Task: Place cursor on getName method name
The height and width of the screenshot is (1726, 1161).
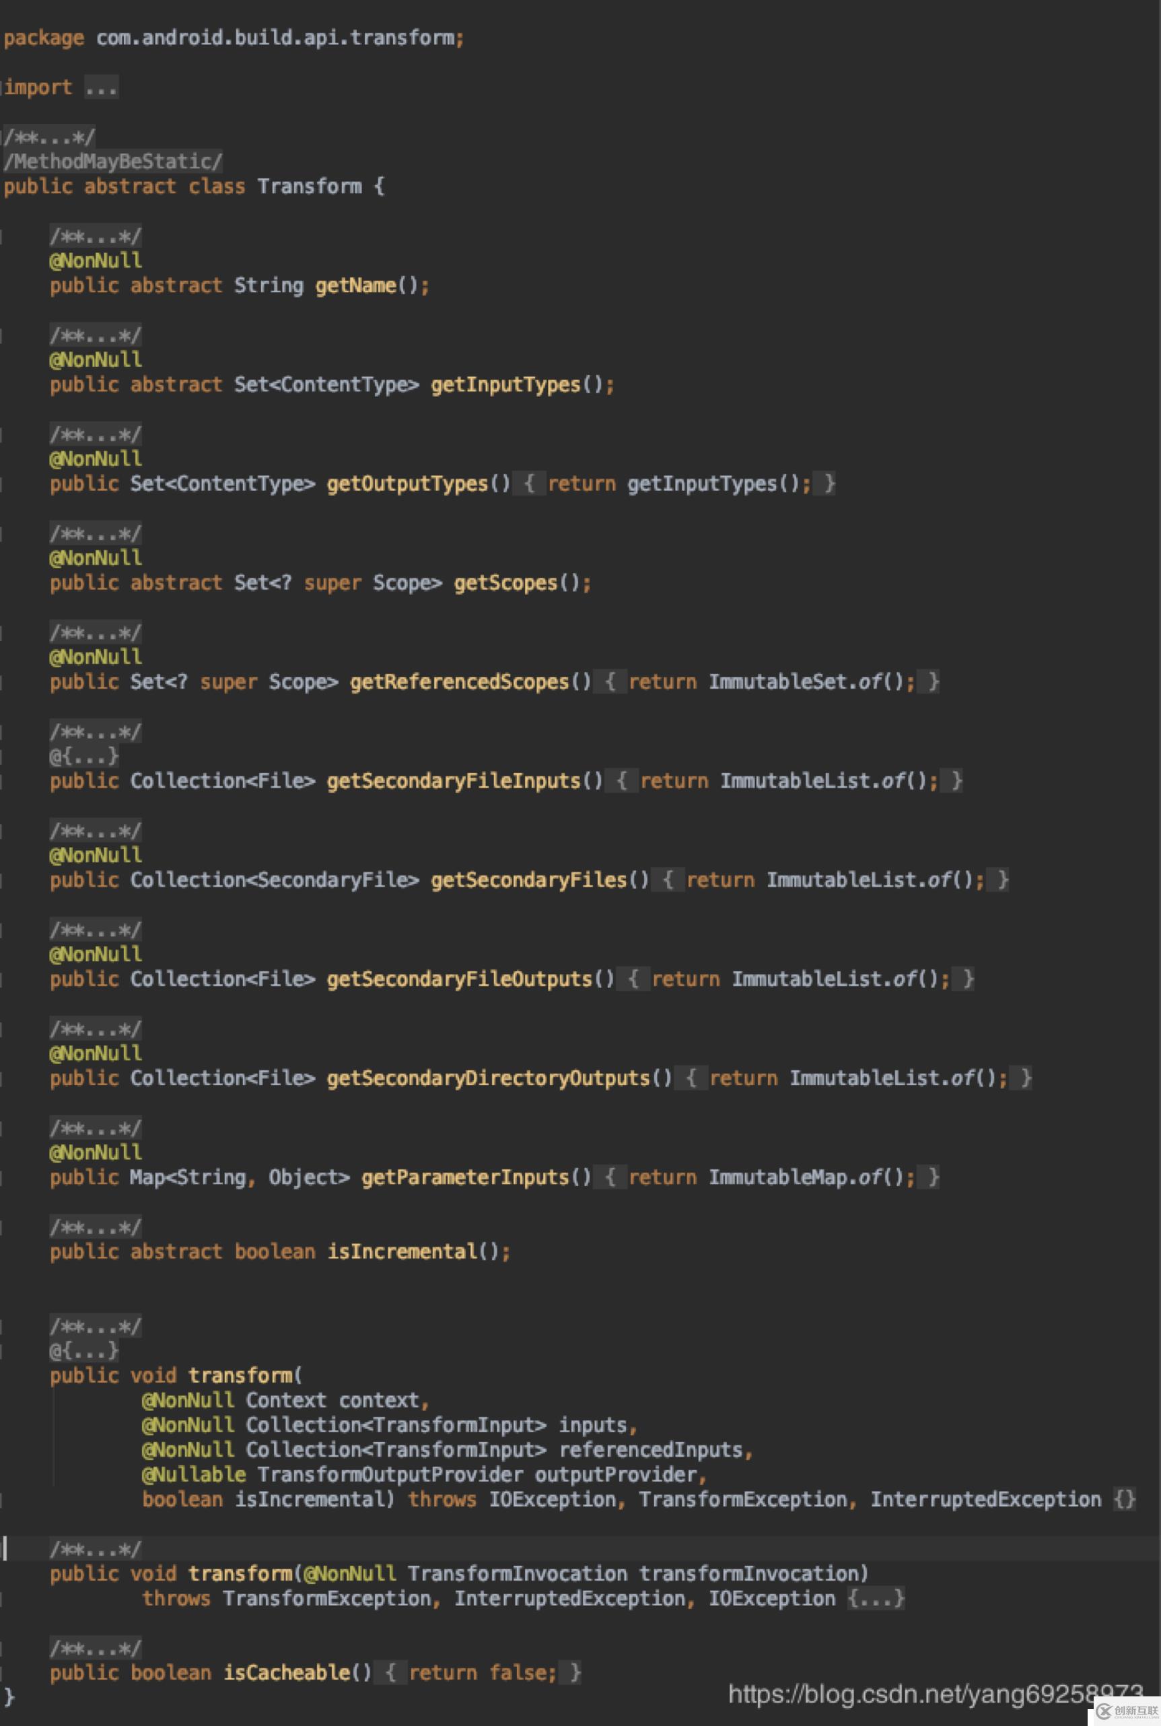Action: coord(355,286)
